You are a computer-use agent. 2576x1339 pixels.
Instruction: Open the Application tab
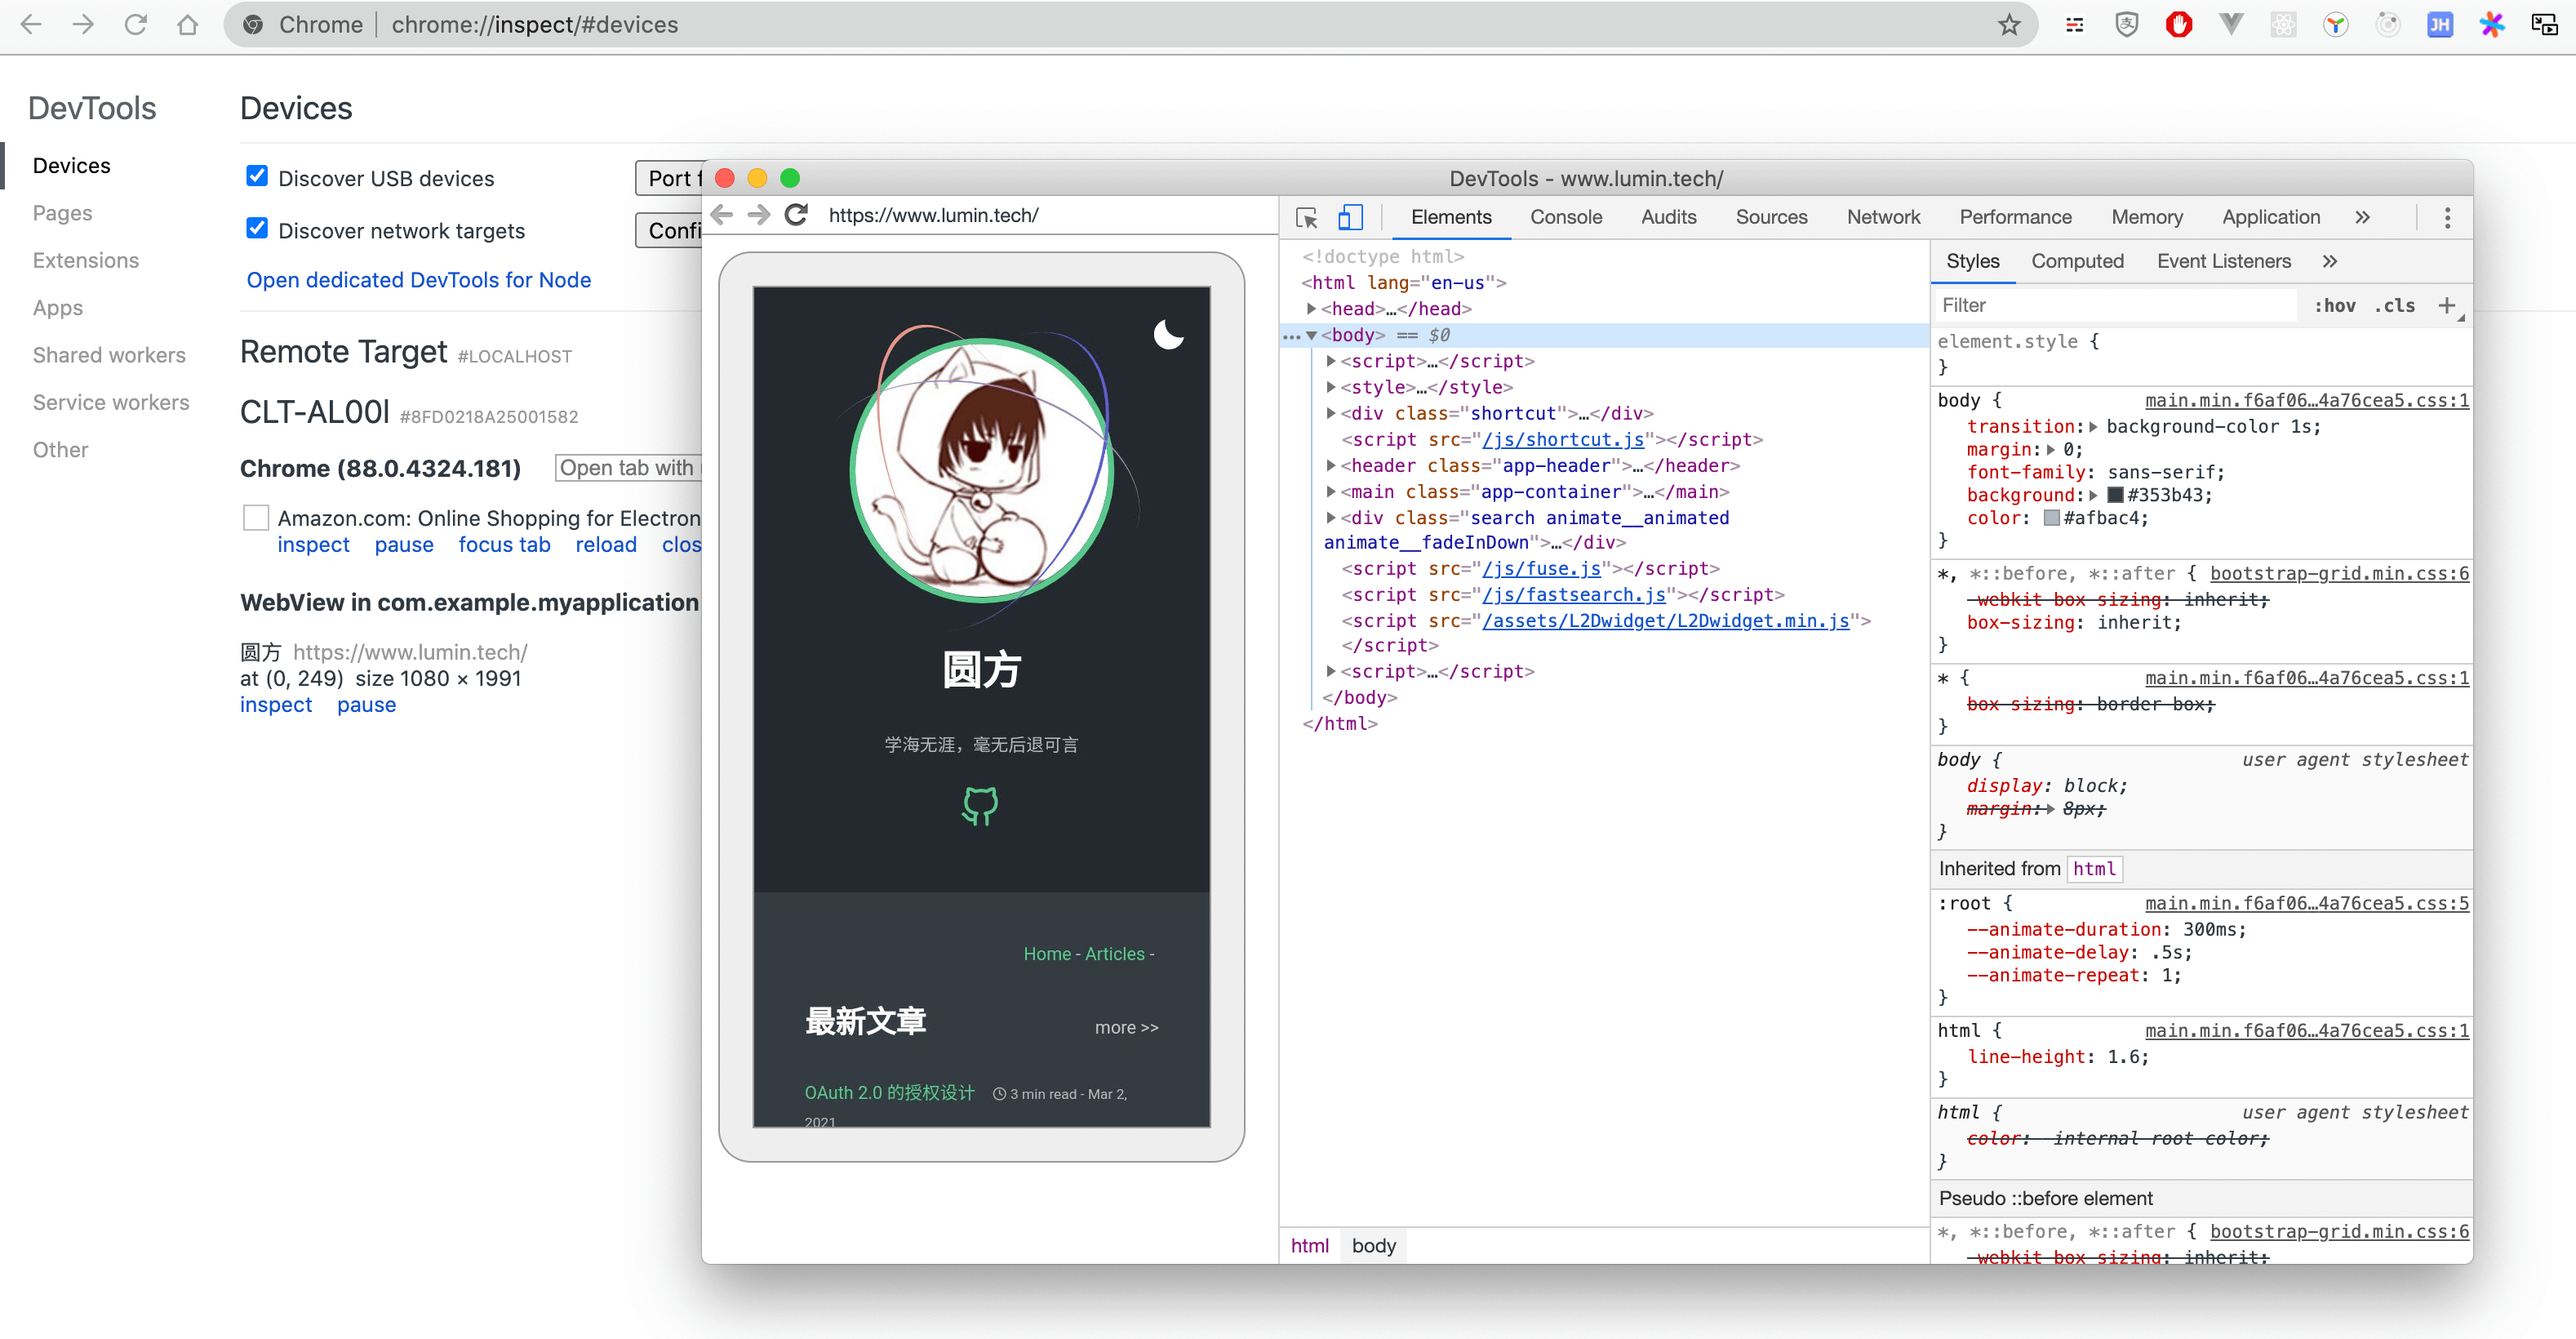tap(2270, 217)
